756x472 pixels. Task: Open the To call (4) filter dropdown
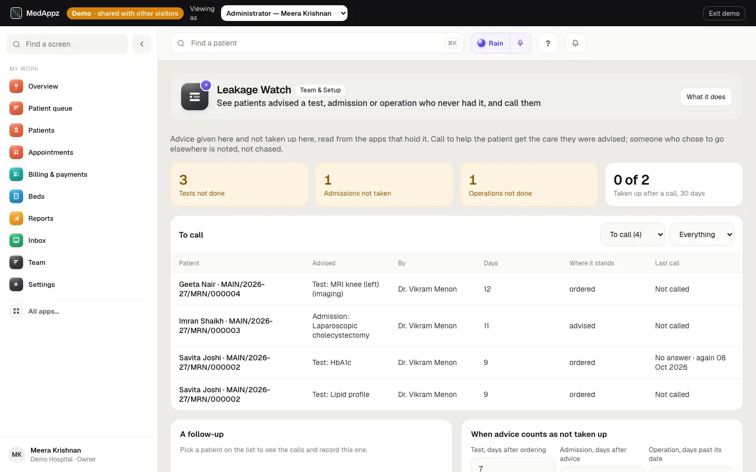(633, 234)
